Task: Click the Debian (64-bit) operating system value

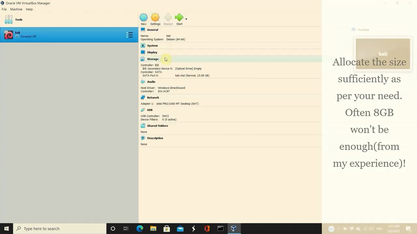Action: [x=176, y=39]
